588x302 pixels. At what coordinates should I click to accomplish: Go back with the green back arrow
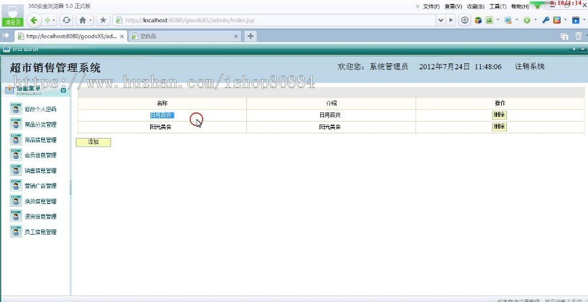pyautogui.click(x=34, y=20)
